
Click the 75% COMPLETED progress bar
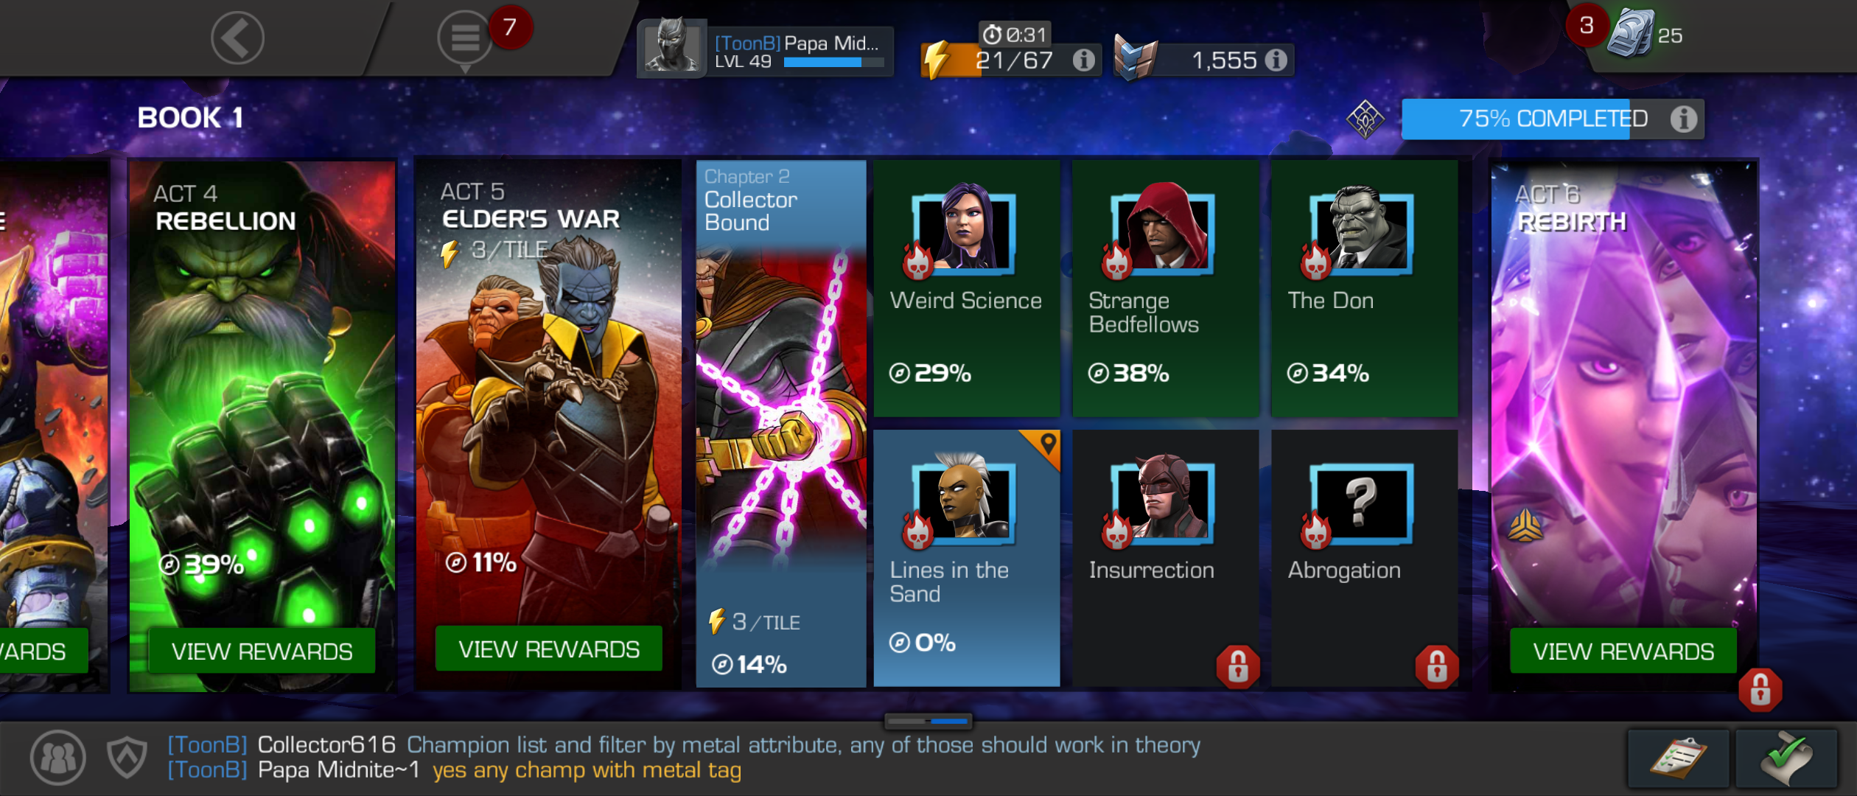[1553, 119]
